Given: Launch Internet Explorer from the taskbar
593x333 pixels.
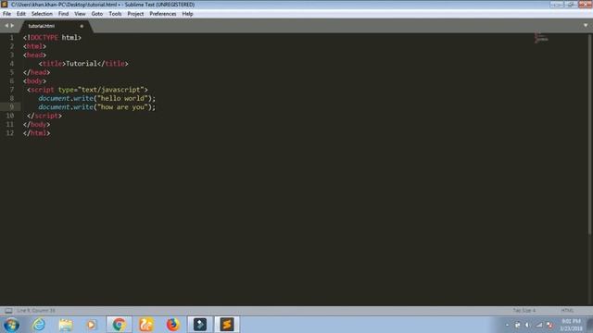Looking at the screenshot, I should (x=39, y=325).
